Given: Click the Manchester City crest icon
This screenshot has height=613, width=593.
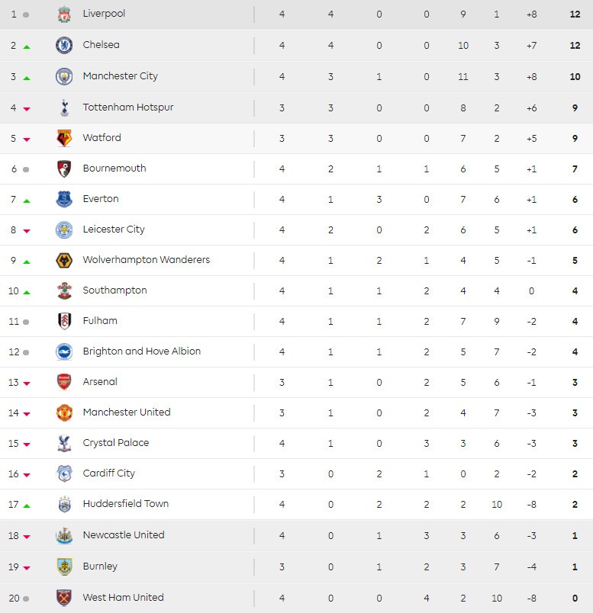Looking at the screenshot, I should click(x=64, y=76).
